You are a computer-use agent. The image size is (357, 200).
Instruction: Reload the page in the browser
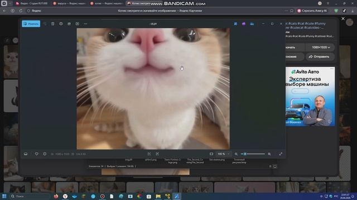pyautogui.click(x=21, y=11)
